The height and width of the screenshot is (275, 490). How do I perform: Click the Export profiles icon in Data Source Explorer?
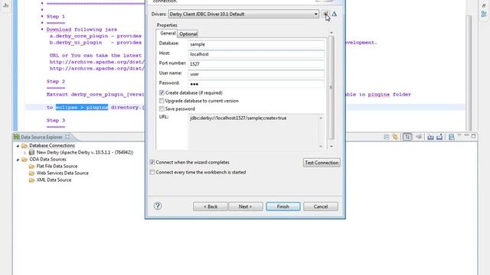click(x=439, y=137)
